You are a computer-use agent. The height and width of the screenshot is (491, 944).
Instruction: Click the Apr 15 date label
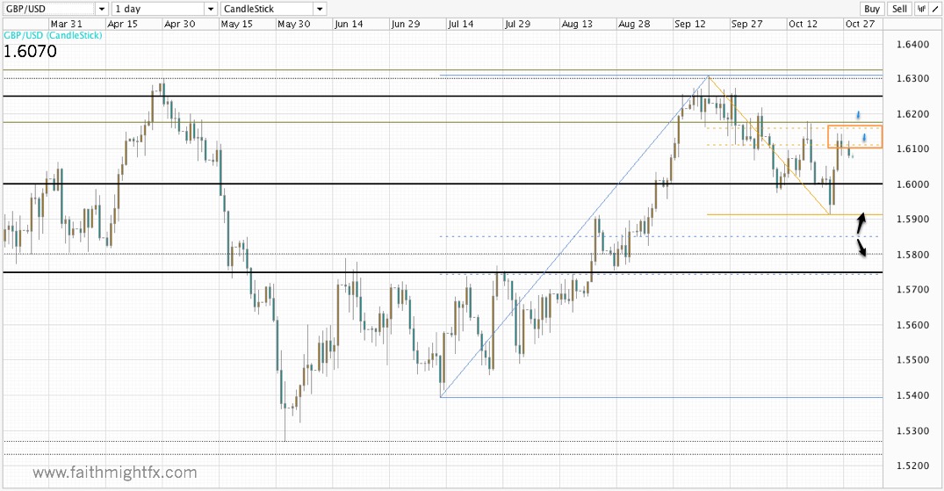(122, 24)
